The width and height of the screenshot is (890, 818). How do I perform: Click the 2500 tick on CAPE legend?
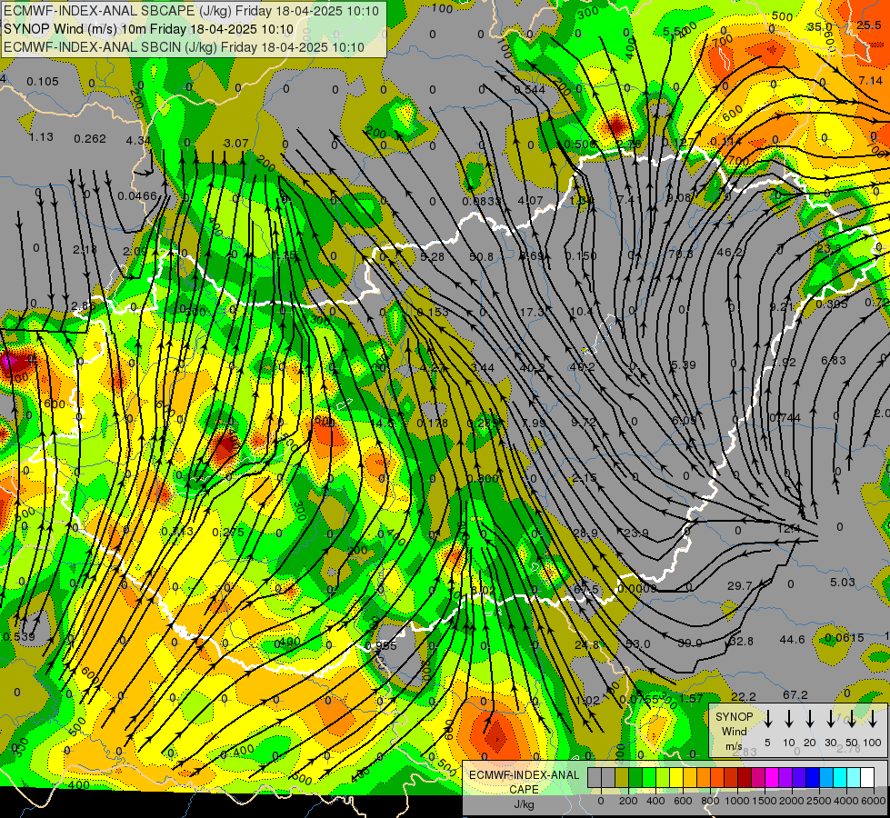pos(818,801)
